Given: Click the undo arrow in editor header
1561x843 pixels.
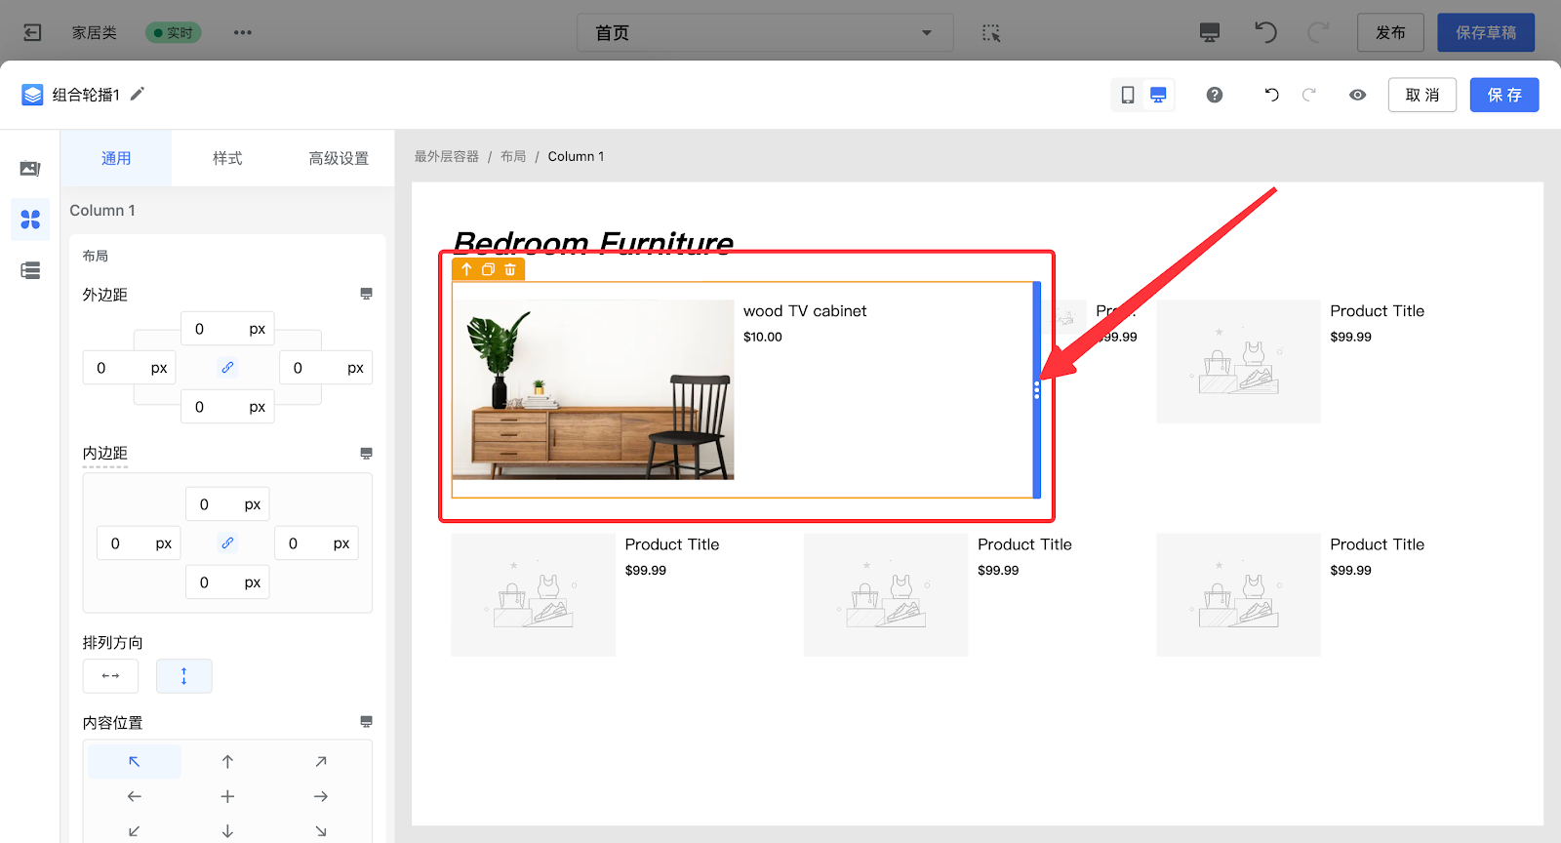Looking at the screenshot, I should [1271, 95].
